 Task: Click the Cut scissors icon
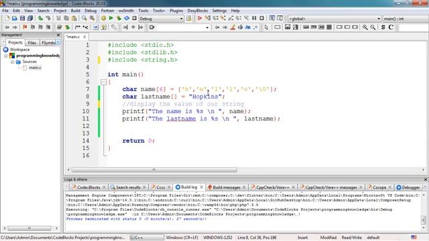point(58,18)
